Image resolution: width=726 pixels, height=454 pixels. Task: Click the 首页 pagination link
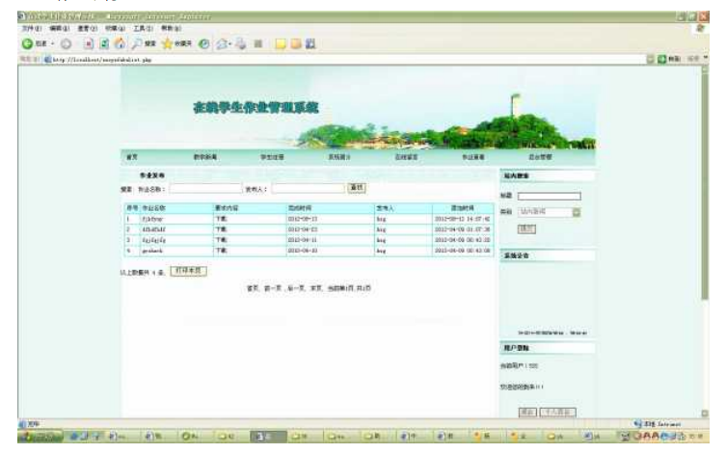[253, 288]
